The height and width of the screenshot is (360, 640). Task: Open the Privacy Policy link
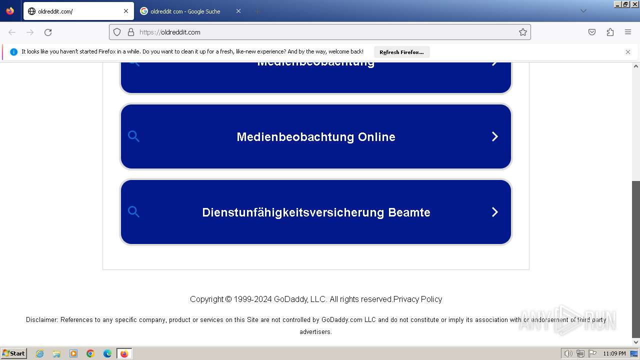pos(417,299)
